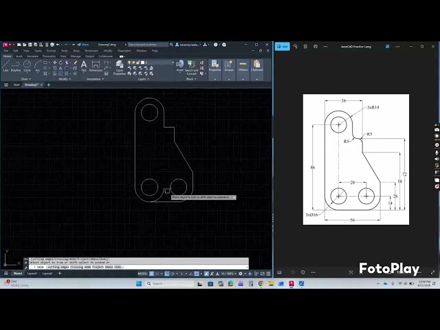
Task: Open Layer Properties manager
Action: [120, 67]
